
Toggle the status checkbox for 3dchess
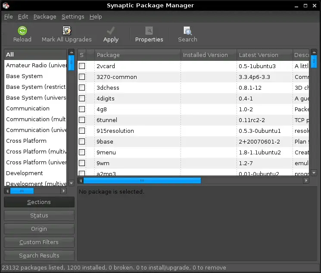tap(82, 88)
